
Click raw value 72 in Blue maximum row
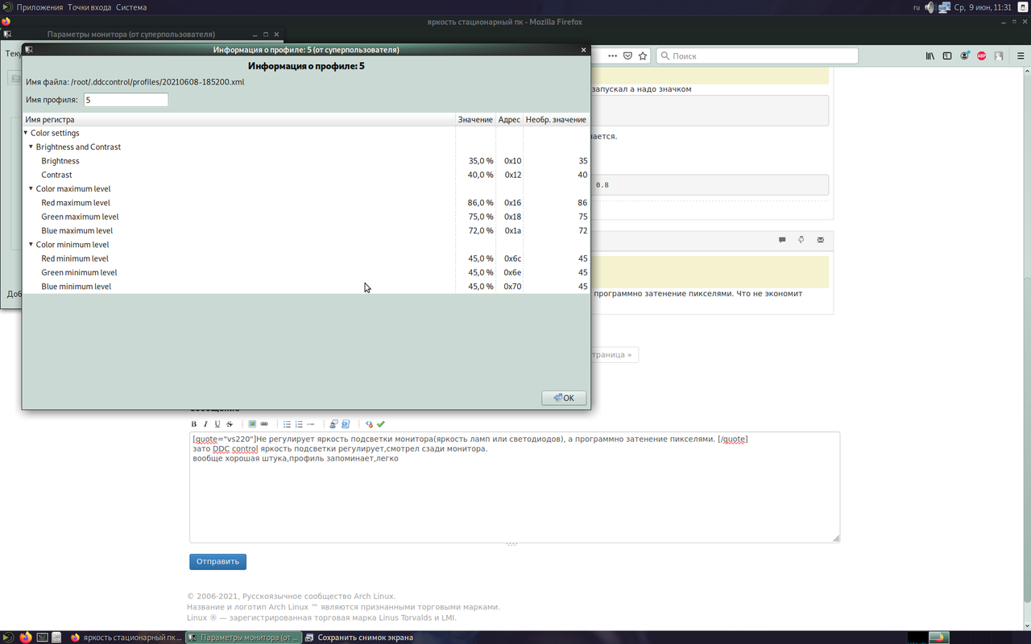pos(583,230)
